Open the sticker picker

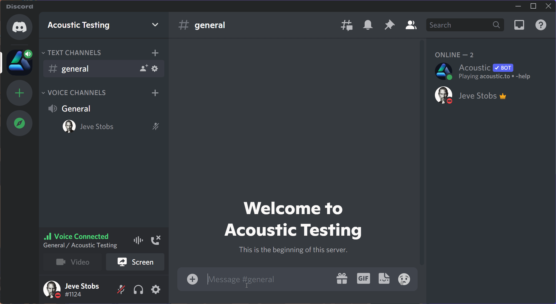pyautogui.click(x=384, y=279)
